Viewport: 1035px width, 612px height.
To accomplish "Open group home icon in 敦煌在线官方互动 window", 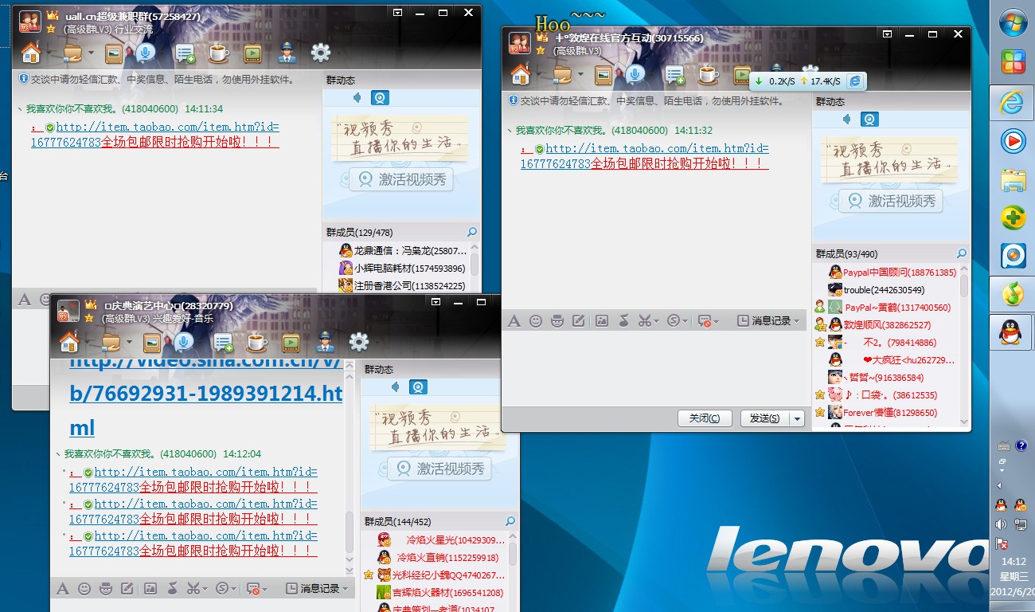I will (521, 75).
